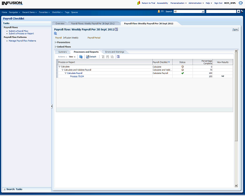
Task: Collapse the Calculate tree row
Action: tap(59, 67)
